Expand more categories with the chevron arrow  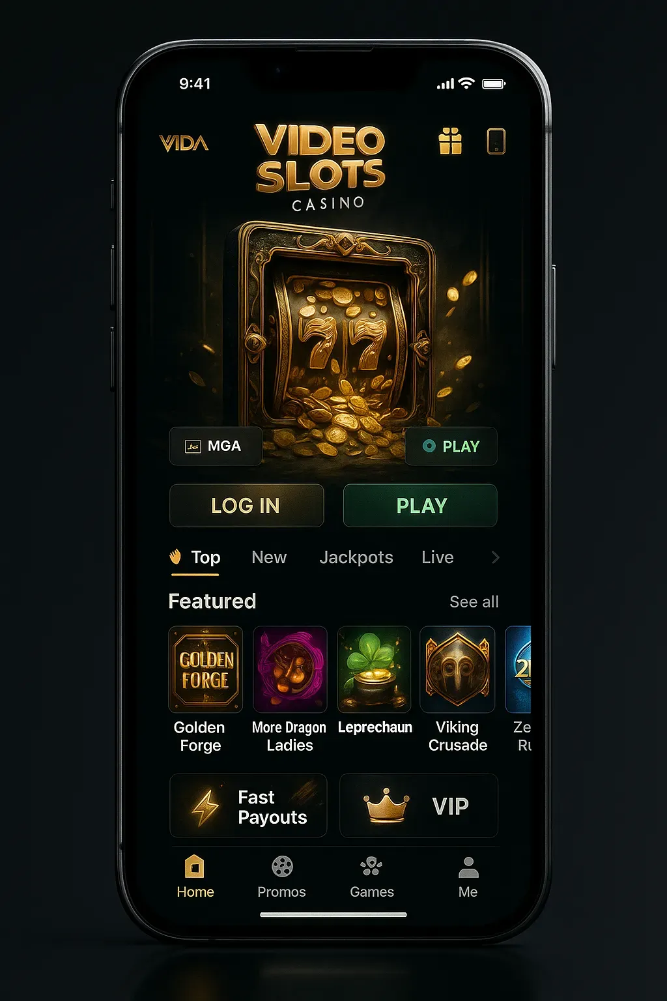click(x=496, y=557)
